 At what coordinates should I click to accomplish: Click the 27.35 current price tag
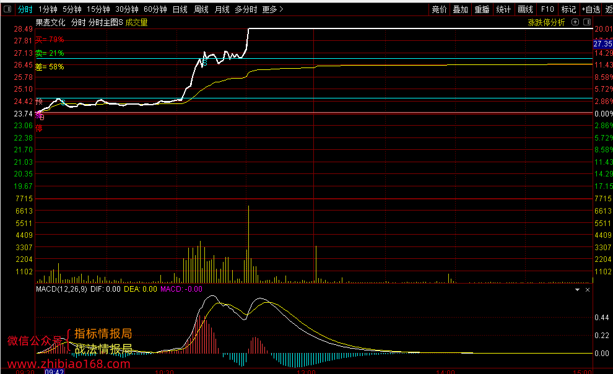pyautogui.click(x=603, y=43)
